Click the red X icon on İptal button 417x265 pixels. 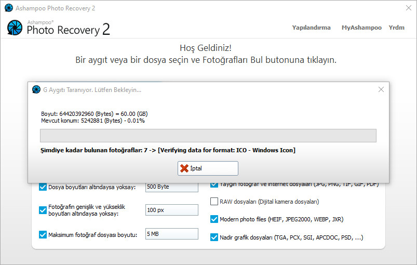click(184, 168)
